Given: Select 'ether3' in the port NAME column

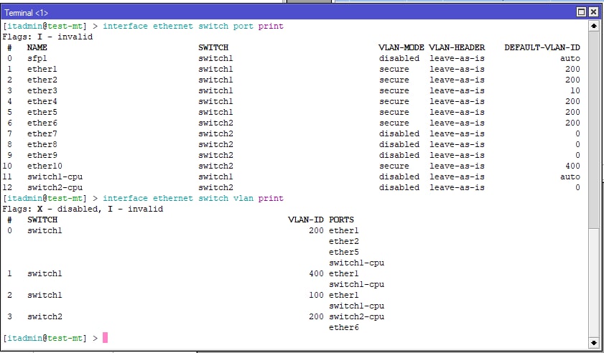Looking at the screenshot, I should point(42,91).
